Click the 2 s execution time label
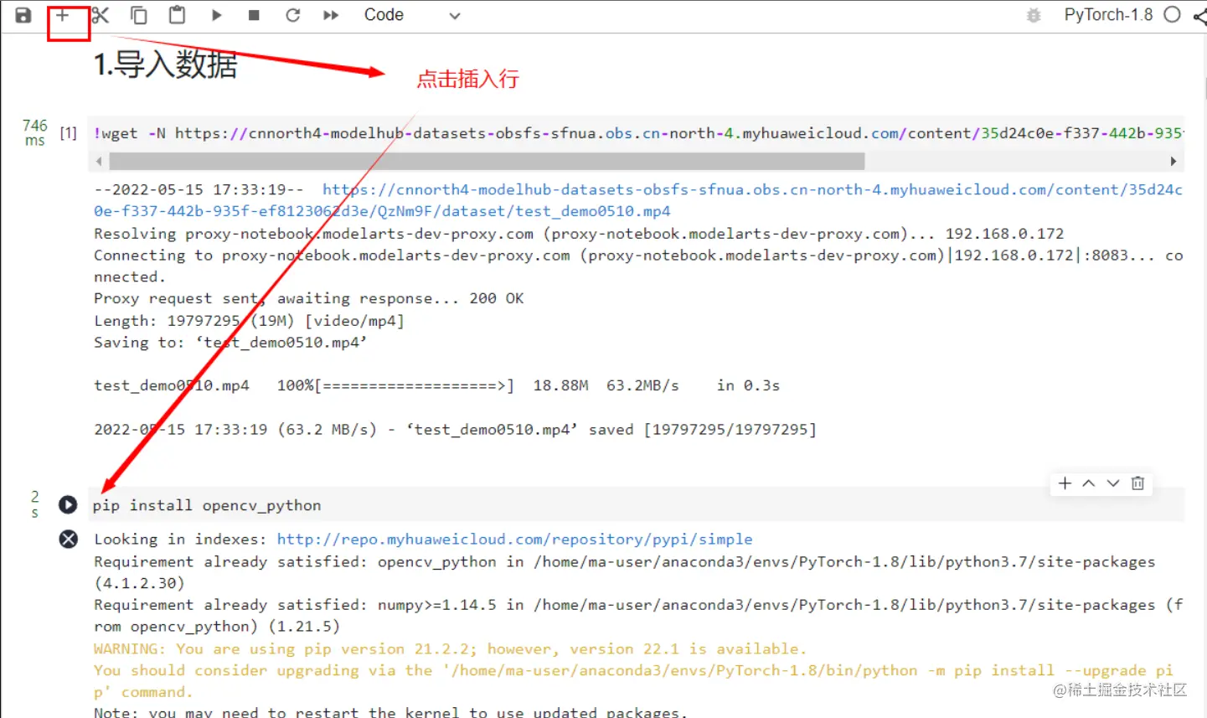Viewport: 1207px width, 718px height. pyautogui.click(x=34, y=504)
